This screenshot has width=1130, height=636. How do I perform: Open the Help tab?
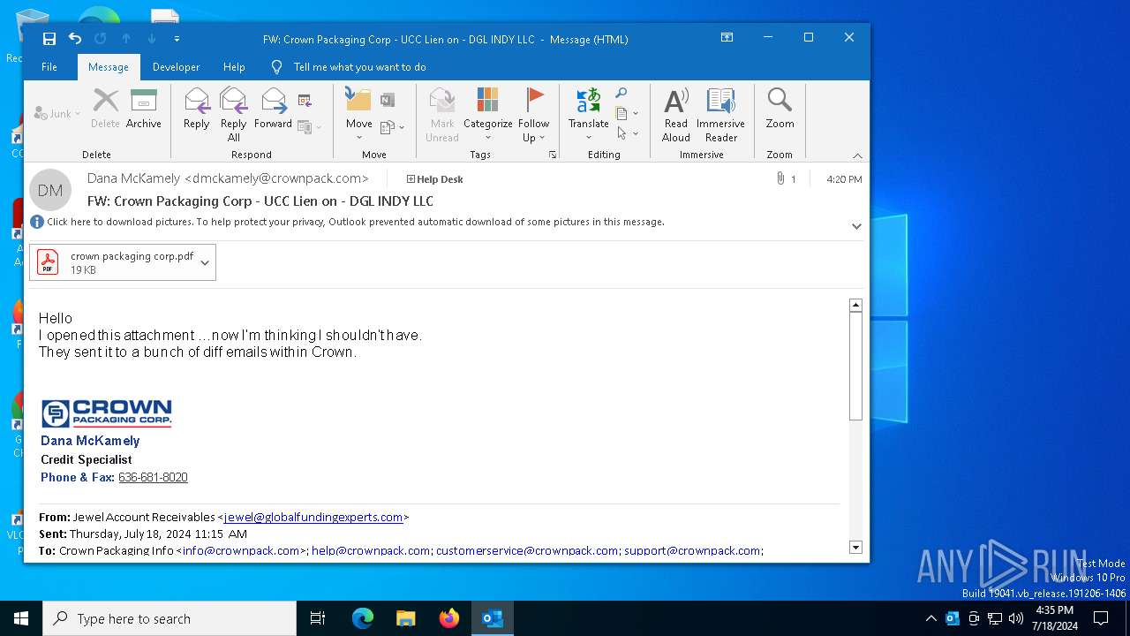(x=234, y=67)
